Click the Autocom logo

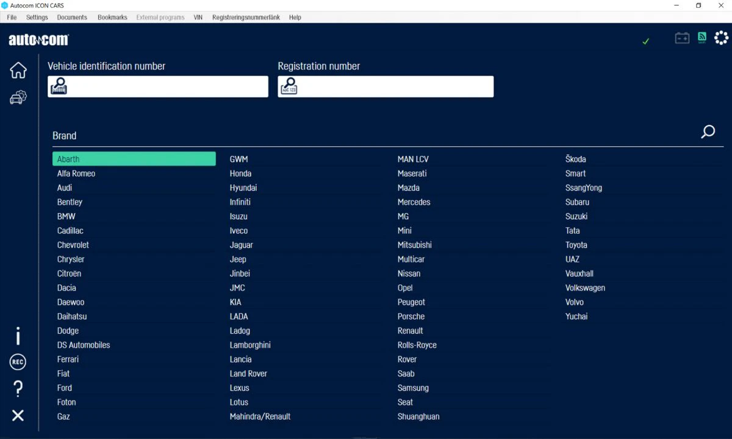(x=38, y=40)
